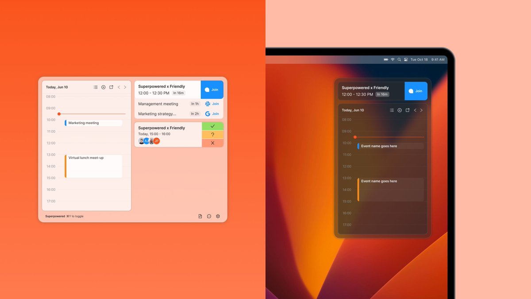Click 'Today, Jun 10' in light panel

57,87
